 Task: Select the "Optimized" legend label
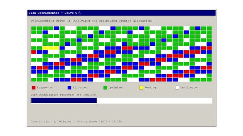tap(116, 88)
